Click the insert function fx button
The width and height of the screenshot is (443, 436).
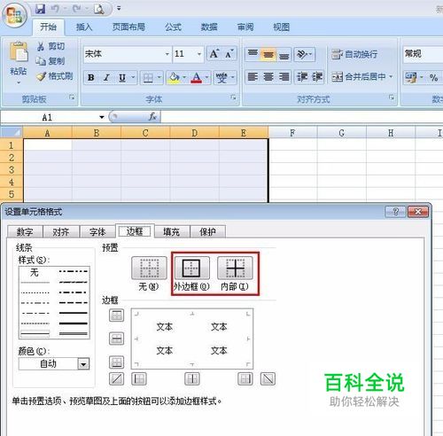click(x=152, y=117)
